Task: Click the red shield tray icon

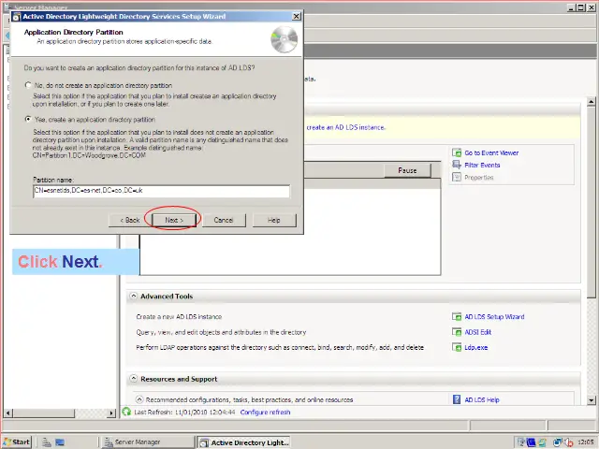Action: coord(569,442)
